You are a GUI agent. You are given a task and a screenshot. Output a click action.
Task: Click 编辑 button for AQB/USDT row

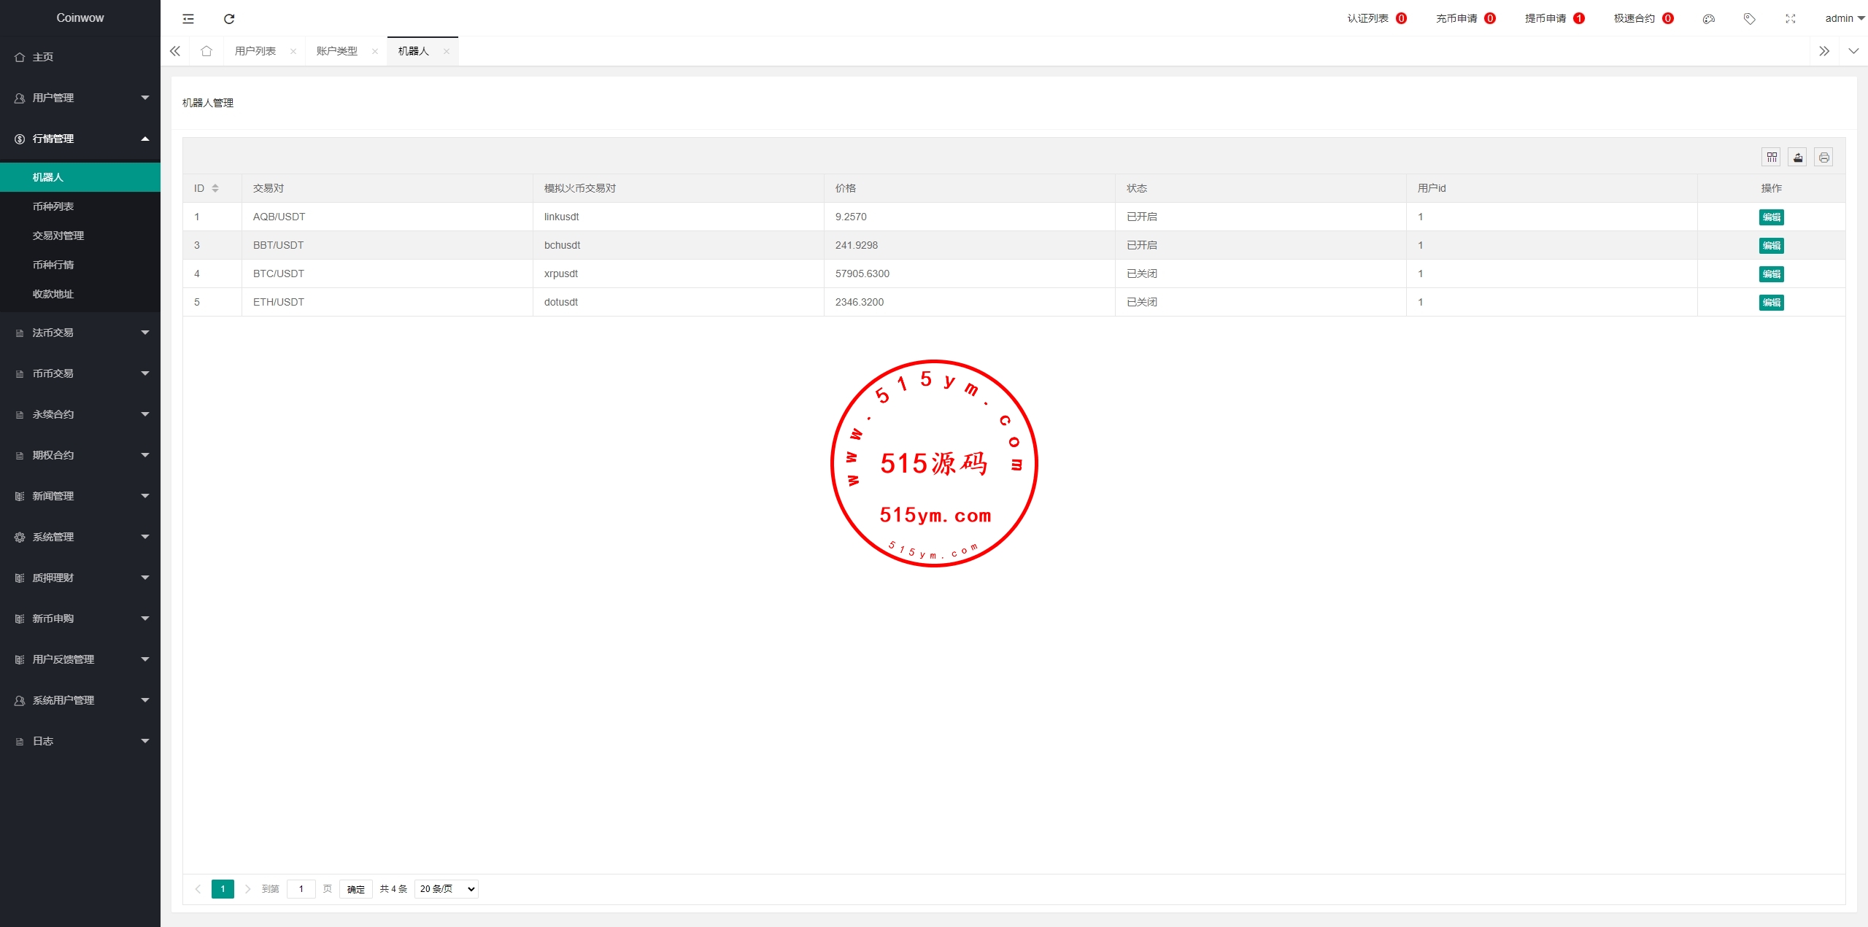[1771, 217]
